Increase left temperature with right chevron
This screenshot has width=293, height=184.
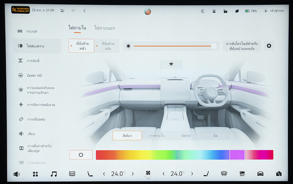pos(133,174)
